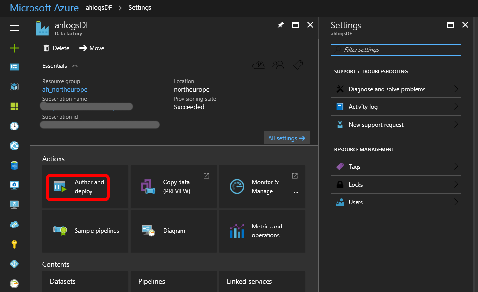Image resolution: width=478 pixels, height=292 pixels.
Task: Pin the ahlogsDF blade to dashboard
Action: (x=281, y=25)
